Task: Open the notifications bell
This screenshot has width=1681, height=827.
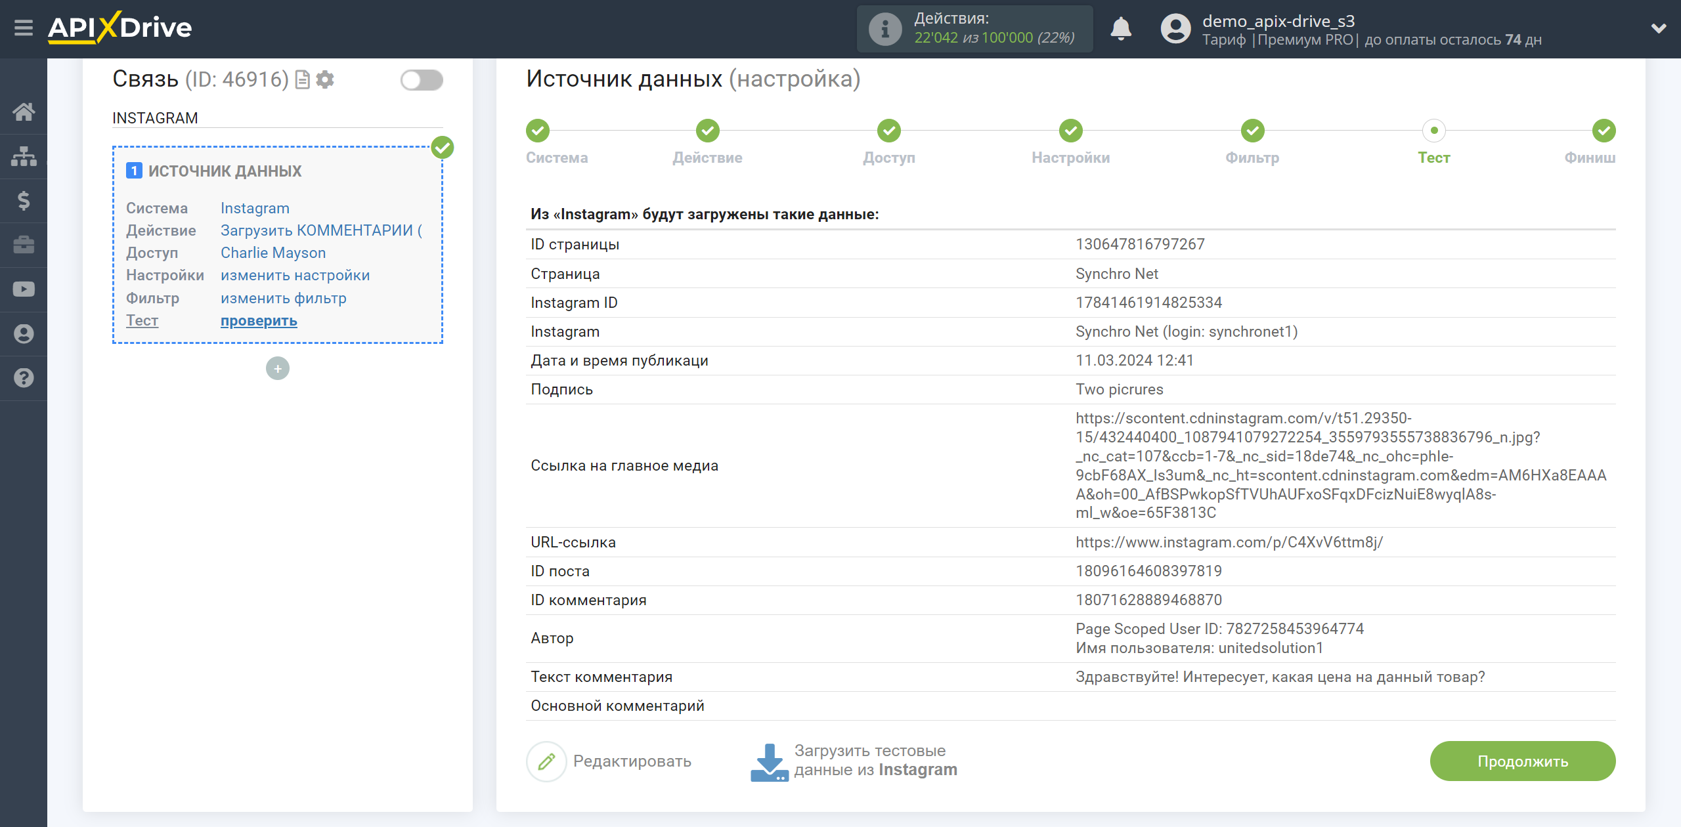Action: coord(1121,29)
